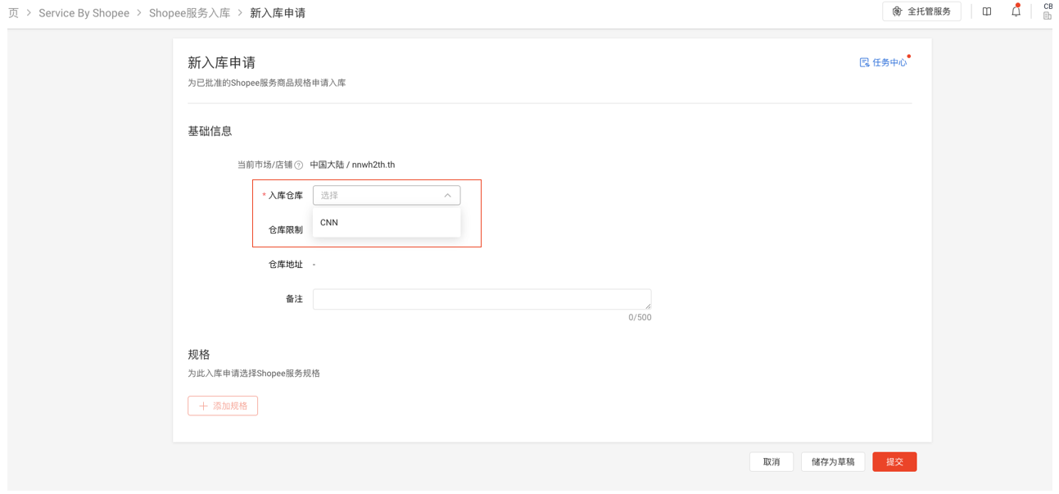Click the 新入库申请 breadcrumb text
Viewport: 1059px width, 494px height.
278,13
